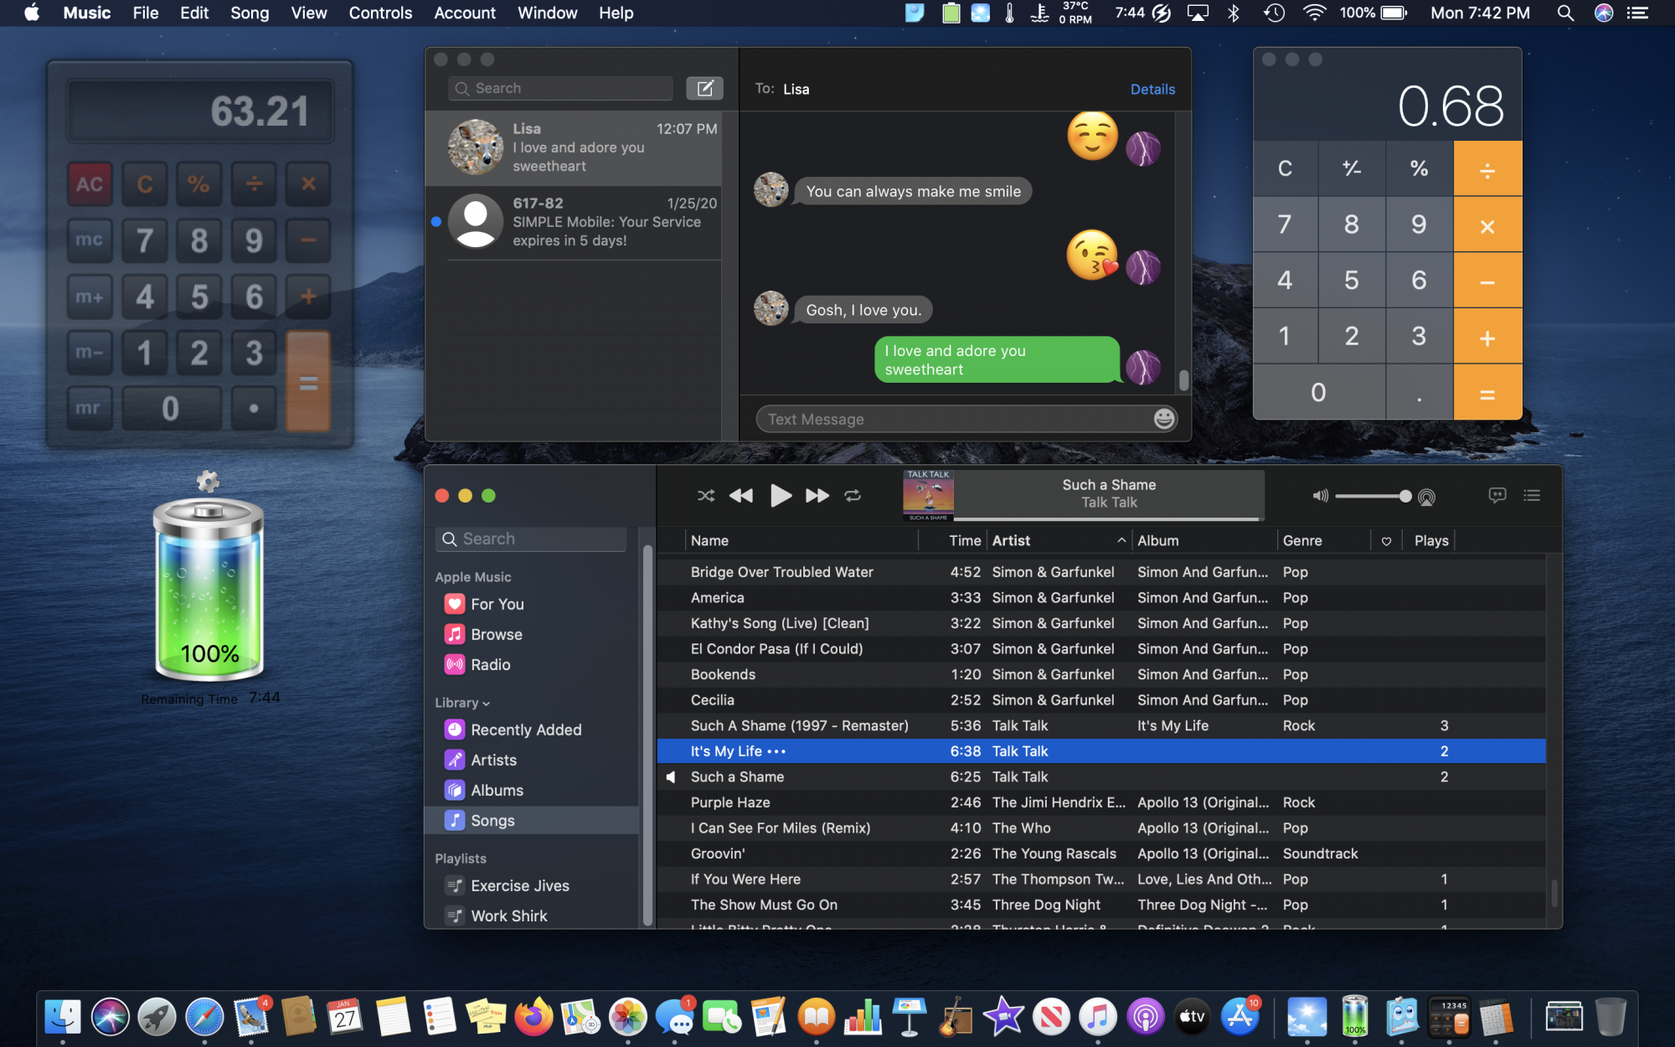Click Details in the Lisa conversation
The image size is (1675, 1047).
tap(1152, 89)
